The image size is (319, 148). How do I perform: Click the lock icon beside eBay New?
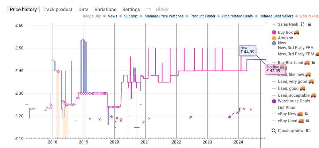(x=306, y=114)
